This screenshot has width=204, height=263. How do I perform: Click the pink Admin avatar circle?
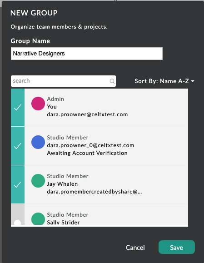38,104
